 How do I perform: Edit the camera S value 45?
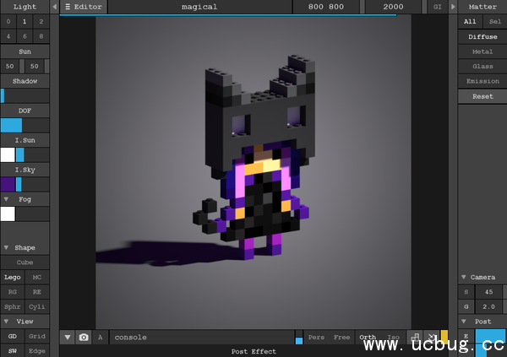pos(489,292)
